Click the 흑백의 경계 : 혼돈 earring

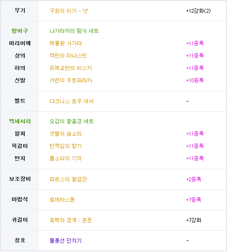coord(71,220)
